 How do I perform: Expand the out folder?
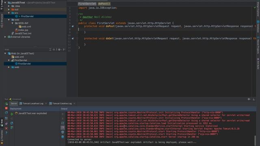(9, 9)
